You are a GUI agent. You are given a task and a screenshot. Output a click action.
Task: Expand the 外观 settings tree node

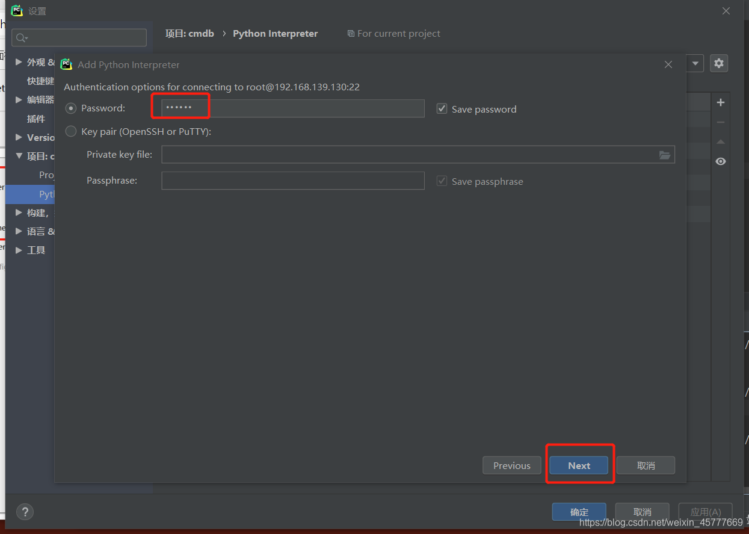[19, 62]
